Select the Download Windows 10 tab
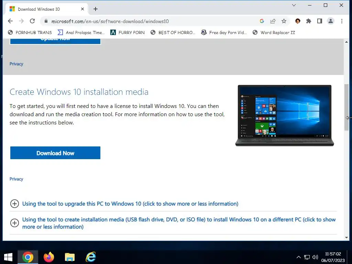 tap(46, 9)
